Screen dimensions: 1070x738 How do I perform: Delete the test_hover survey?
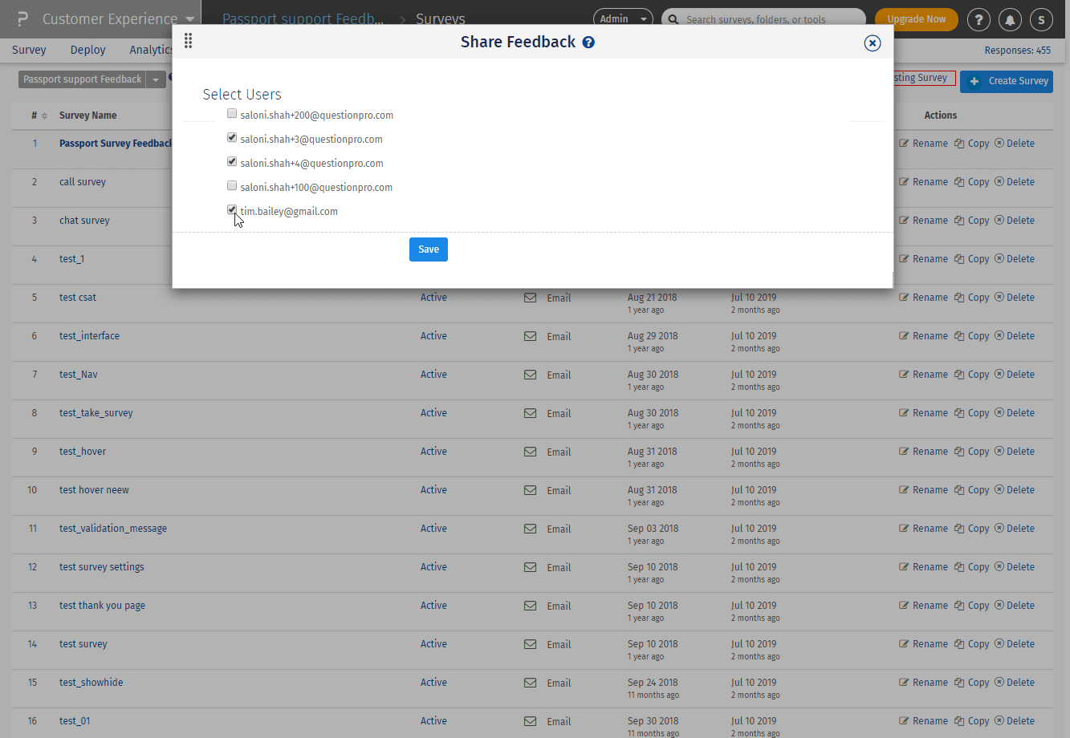[x=1015, y=452]
